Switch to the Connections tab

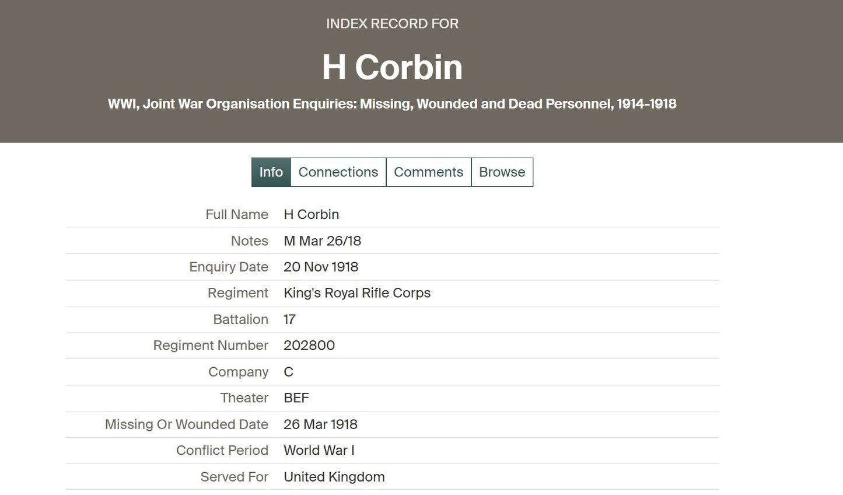[x=338, y=172]
